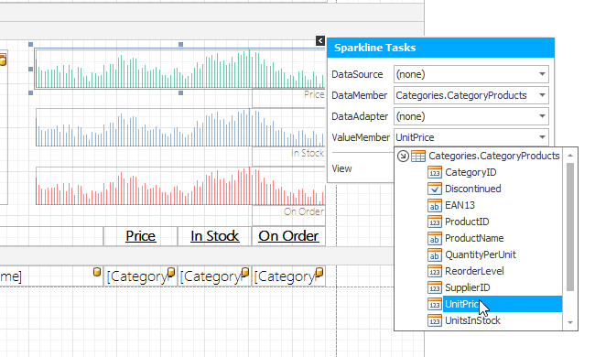Click the data binding icon on the On Order cell
595x357 pixels.
[319, 272]
